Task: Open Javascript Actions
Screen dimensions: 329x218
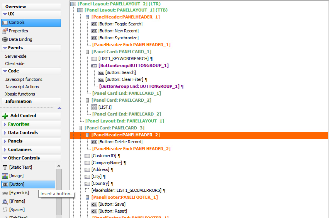Action: pos(22,87)
